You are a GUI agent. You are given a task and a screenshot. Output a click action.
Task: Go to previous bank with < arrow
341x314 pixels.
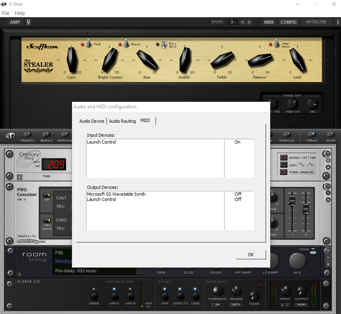click(243, 22)
